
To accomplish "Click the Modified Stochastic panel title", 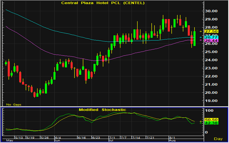I will click(x=102, y=110).
